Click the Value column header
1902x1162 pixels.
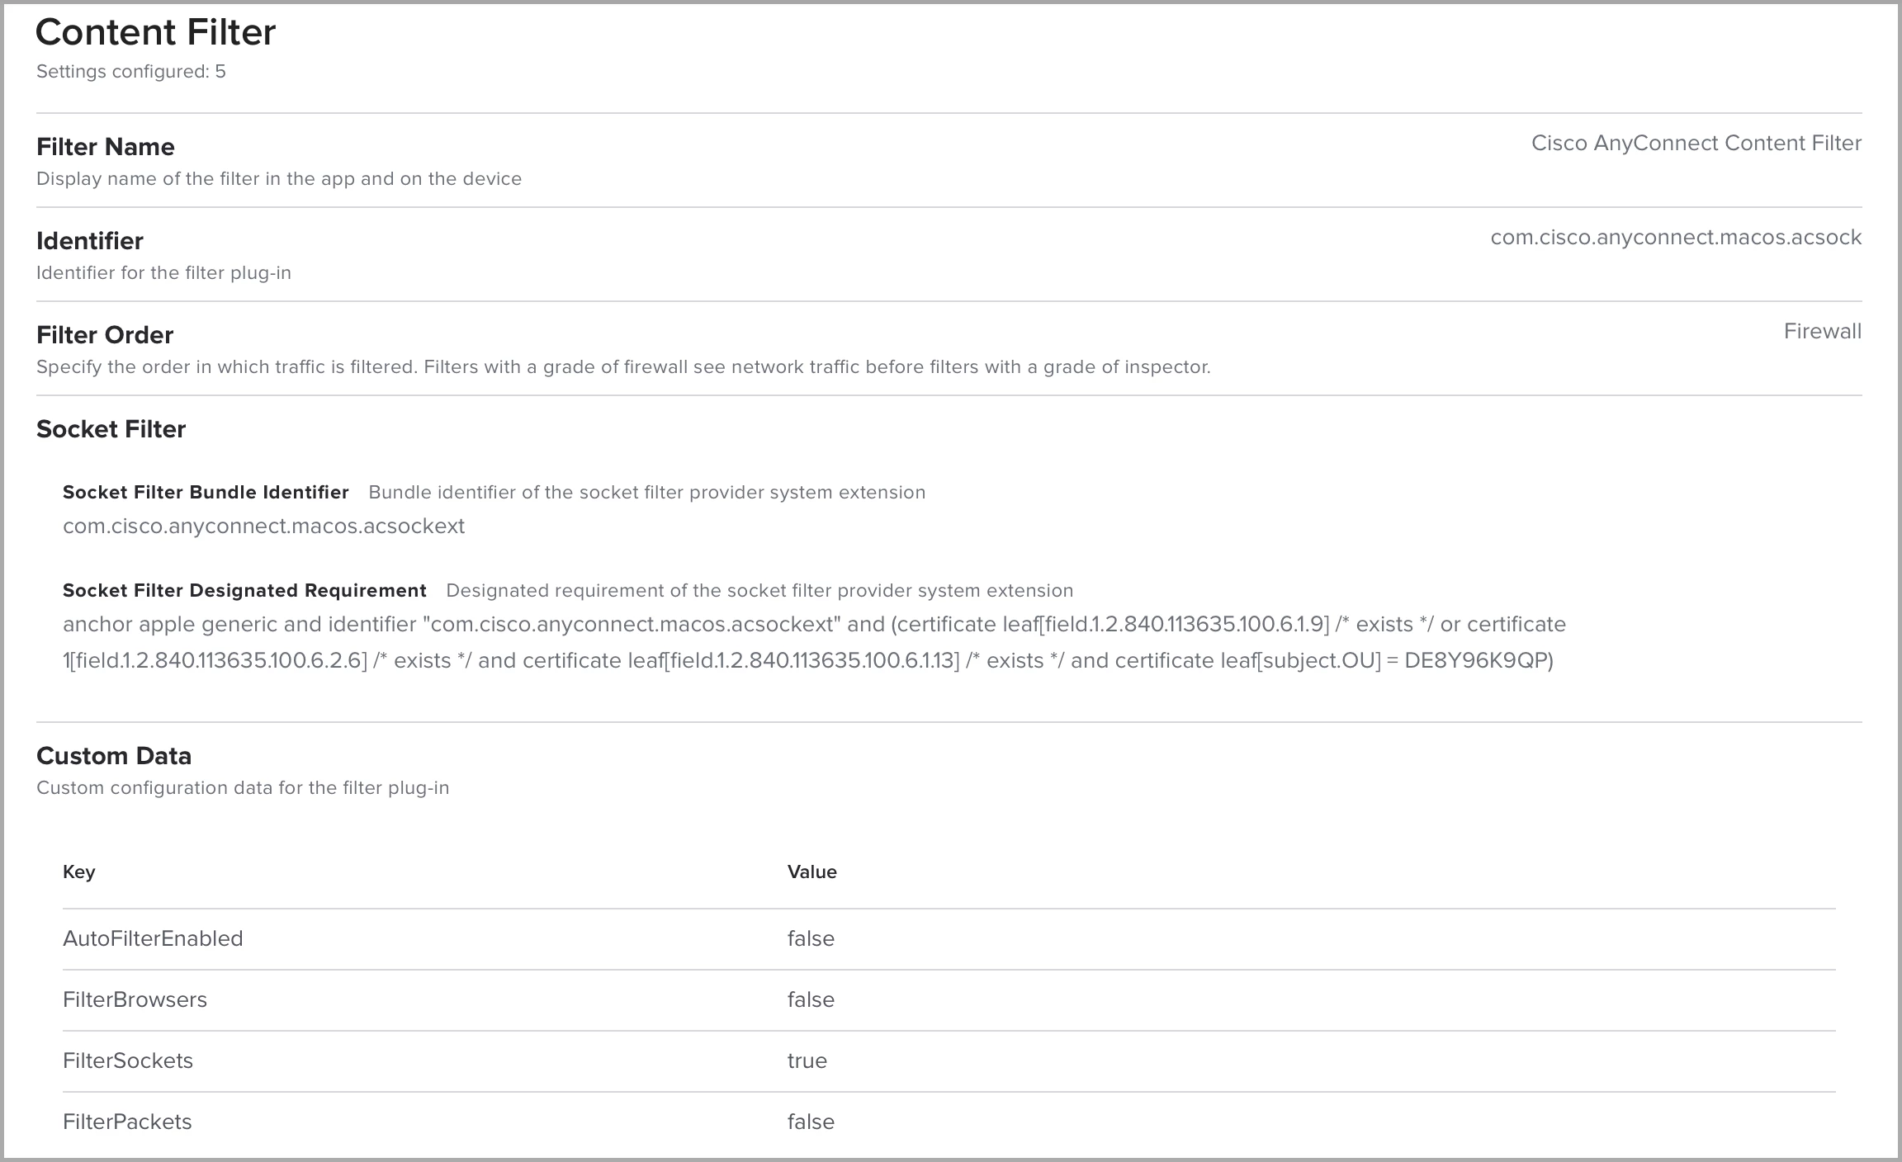812,872
